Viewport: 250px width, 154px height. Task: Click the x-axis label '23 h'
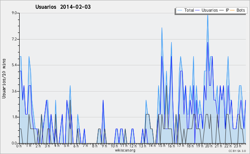[237, 146]
